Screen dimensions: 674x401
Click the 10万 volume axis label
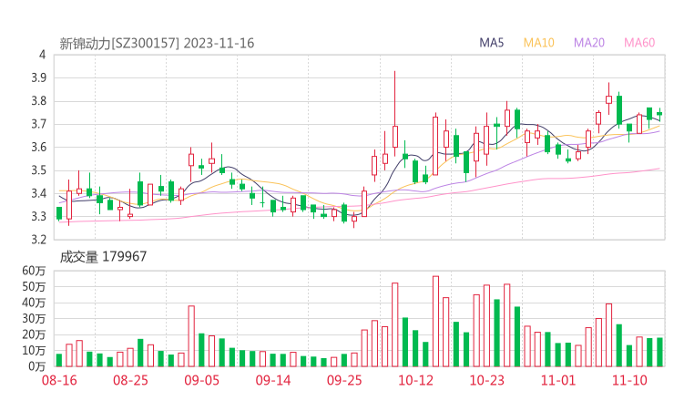[34, 351]
